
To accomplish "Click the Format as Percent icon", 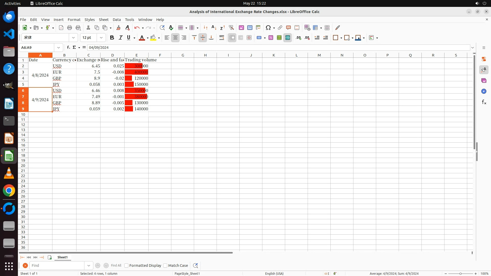I will click(x=271, y=38).
